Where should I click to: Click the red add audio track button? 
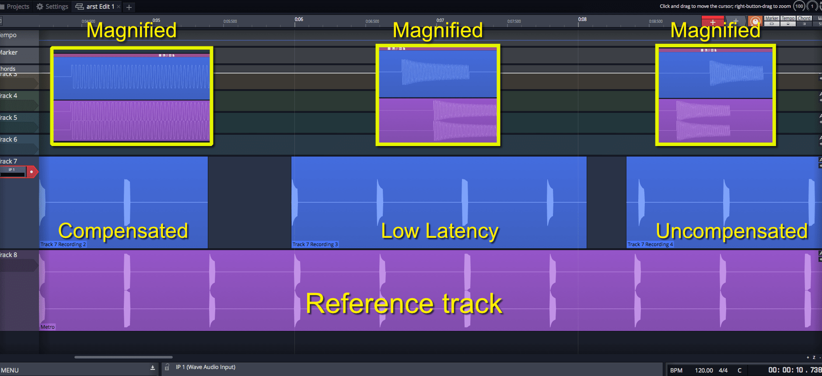[712, 21]
